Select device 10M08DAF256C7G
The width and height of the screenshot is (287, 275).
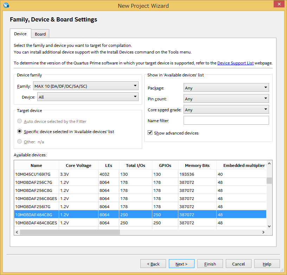point(140,182)
